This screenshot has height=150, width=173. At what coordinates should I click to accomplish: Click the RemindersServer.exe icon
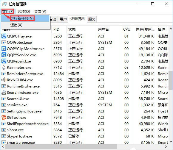coord(4,74)
